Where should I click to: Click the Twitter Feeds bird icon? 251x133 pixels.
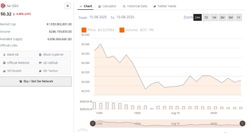[155, 6]
